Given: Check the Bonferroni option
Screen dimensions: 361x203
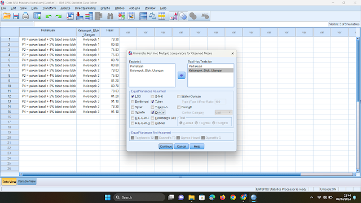Looking at the screenshot, I should (x=133, y=101).
